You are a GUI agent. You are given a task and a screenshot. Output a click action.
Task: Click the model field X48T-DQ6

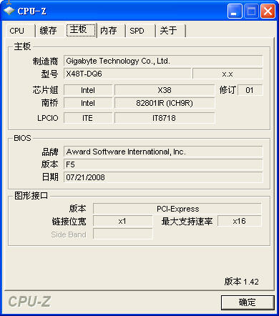pyautogui.click(x=127, y=74)
